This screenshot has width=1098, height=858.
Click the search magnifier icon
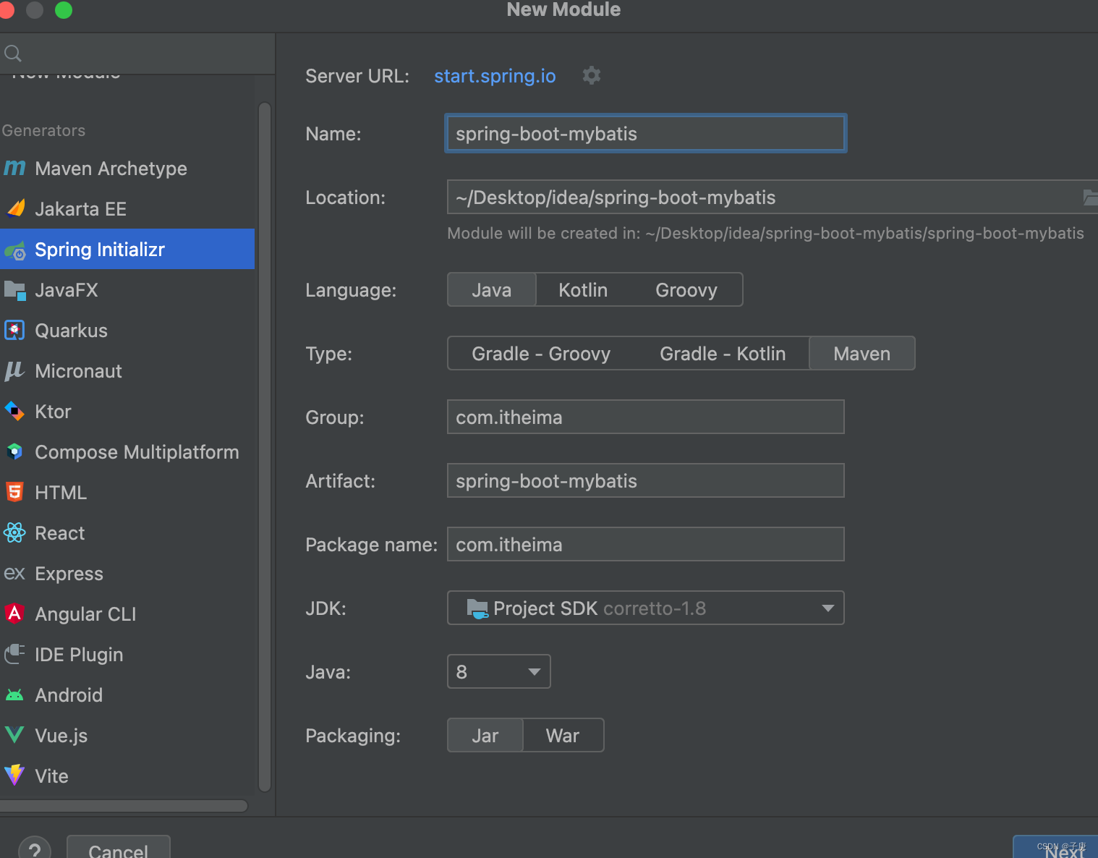(x=13, y=53)
